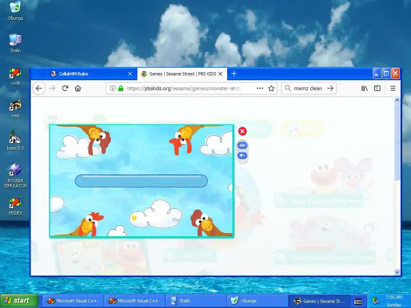Select Games Sesame Street taskbar button
This screenshot has height=308, width=411.
[x=319, y=301]
